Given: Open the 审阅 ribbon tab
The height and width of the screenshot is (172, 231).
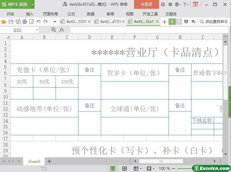Looking at the screenshot, I should pos(110,14).
